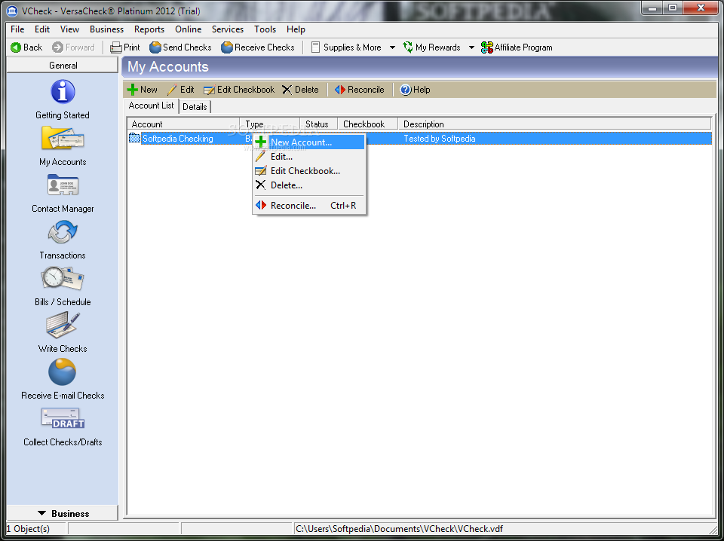Open the Getting Started info icon
Viewport: 724px width, 541px height.
[x=63, y=91]
